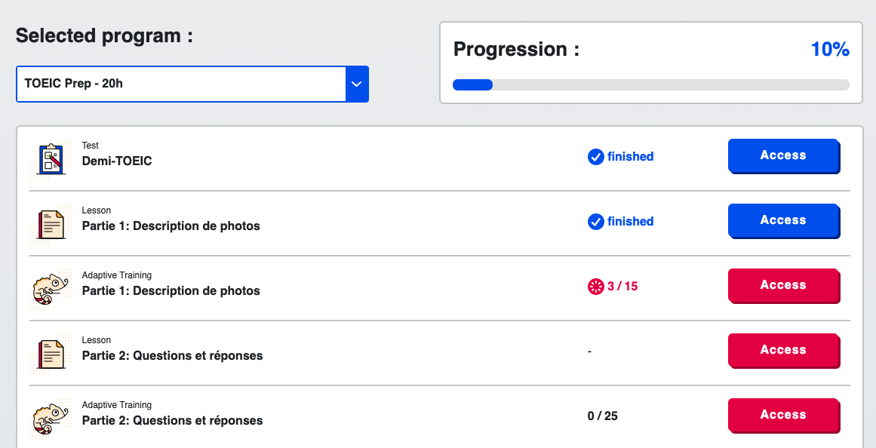Click the Demi-TOEIC test clipboard icon
The image size is (876, 448).
click(x=51, y=158)
